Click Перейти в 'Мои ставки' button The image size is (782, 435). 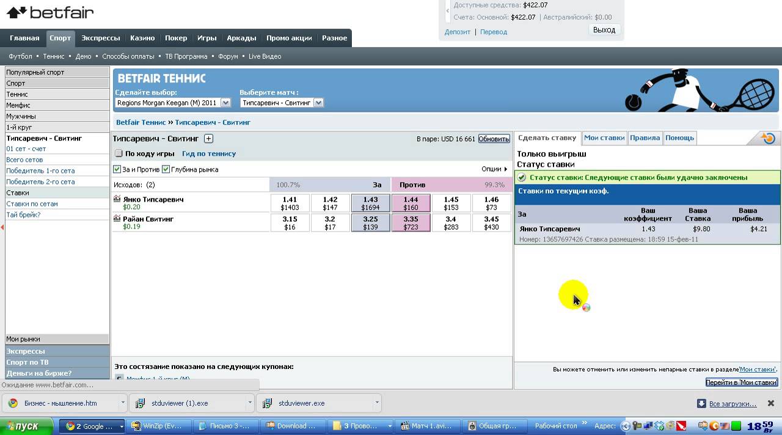[x=742, y=382]
